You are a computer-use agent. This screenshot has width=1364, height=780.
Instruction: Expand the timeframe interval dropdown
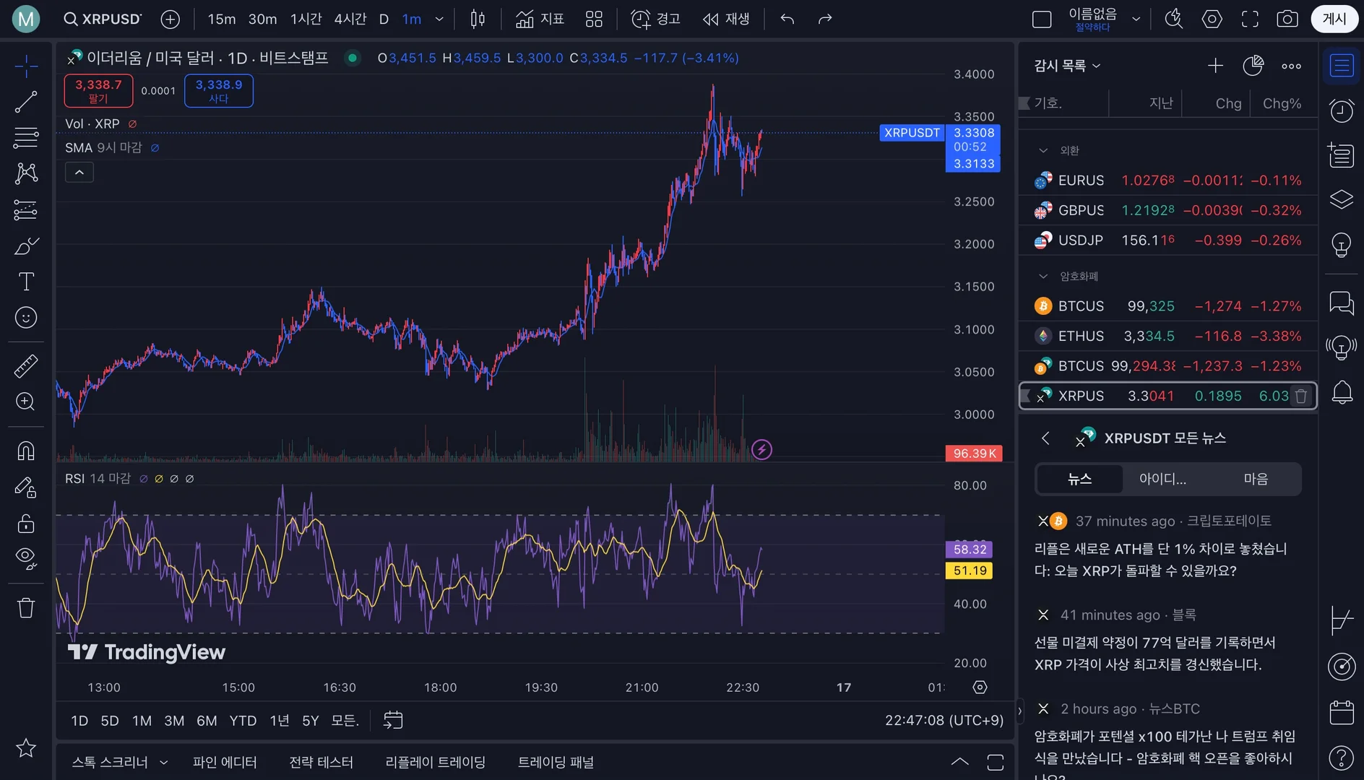coord(439,19)
